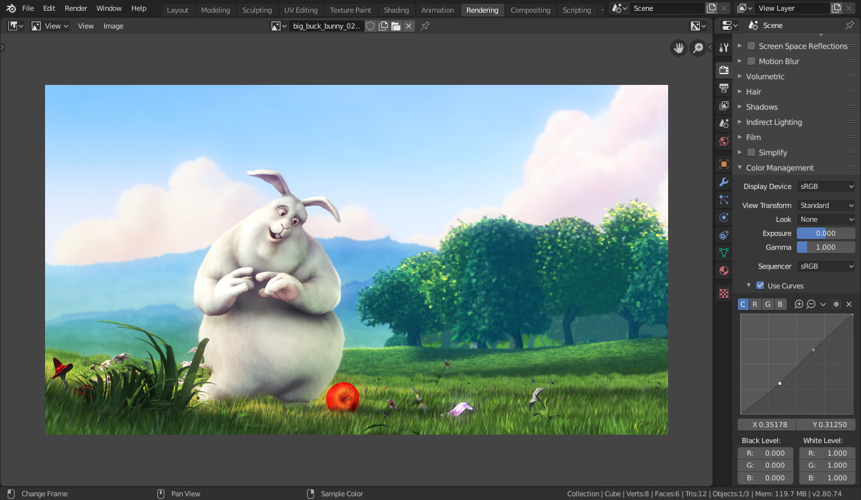Open the Physics properties tab
Image resolution: width=861 pixels, height=500 pixels.
[x=723, y=217]
